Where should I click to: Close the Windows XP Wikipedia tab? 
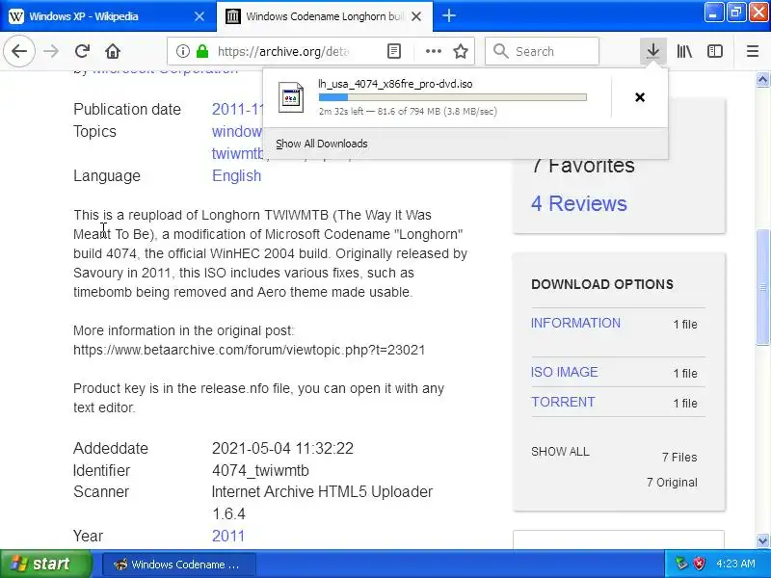[199, 16]
